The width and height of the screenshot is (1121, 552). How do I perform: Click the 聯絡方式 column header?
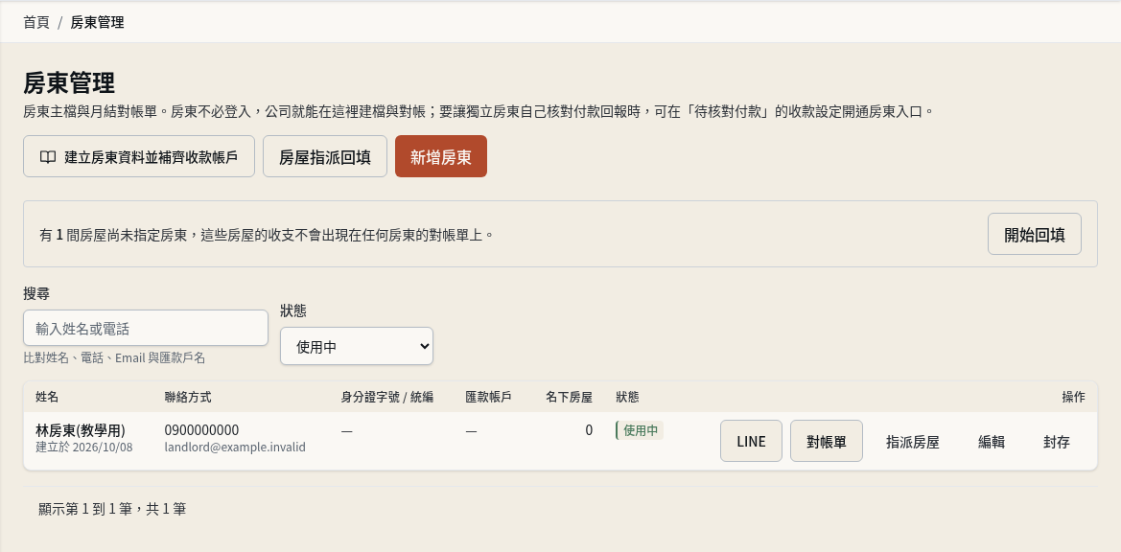[x=188, y=397]
